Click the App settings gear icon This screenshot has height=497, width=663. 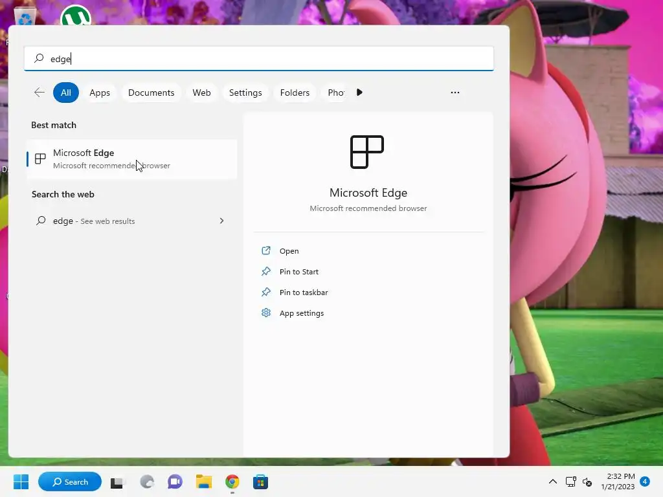tap(266, 313)
